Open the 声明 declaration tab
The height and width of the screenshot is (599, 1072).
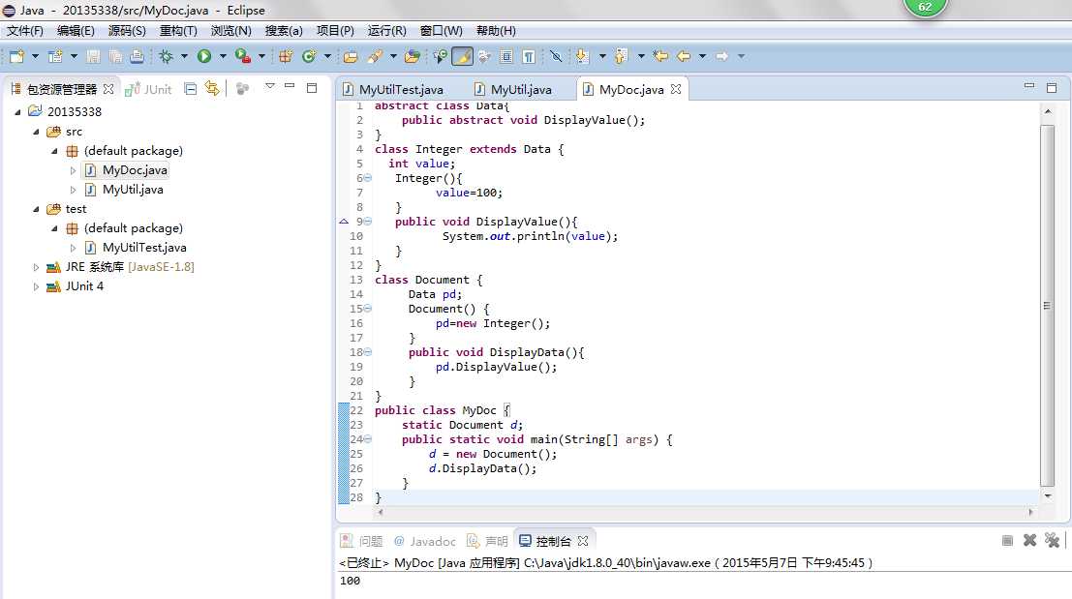487,541
